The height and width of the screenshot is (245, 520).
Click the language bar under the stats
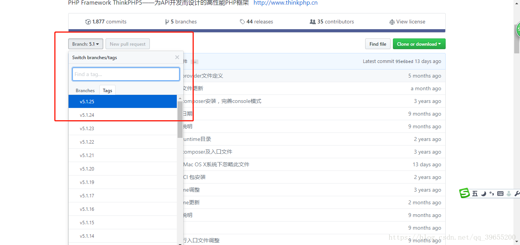257,31
